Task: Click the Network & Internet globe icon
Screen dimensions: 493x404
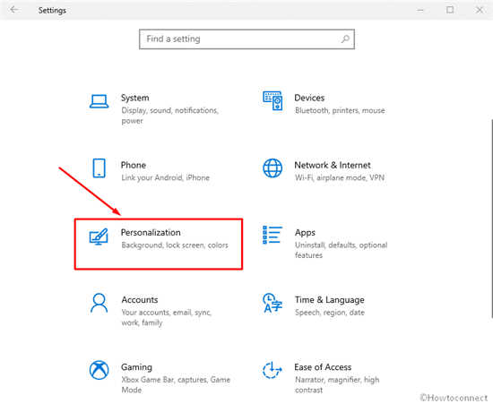Action: pos(272,168)
